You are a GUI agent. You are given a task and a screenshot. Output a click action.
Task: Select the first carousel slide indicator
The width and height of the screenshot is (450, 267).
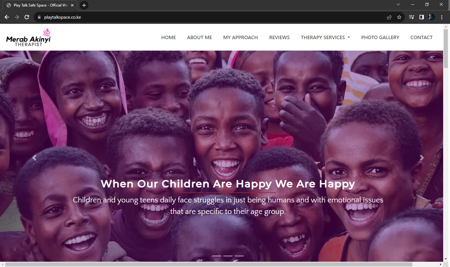point(217,256)
